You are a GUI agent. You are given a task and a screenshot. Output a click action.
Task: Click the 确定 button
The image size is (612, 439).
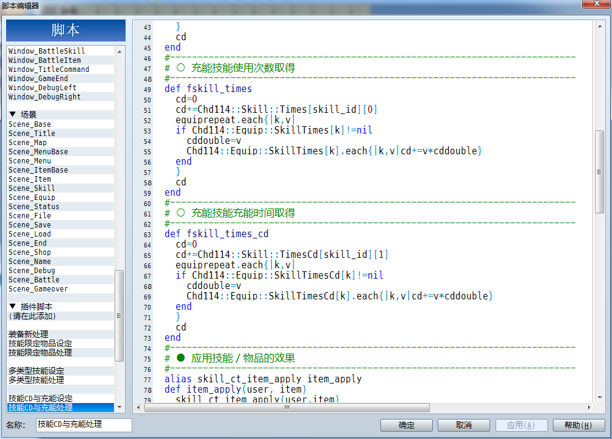pyautogui.click(x=407, y=425)
